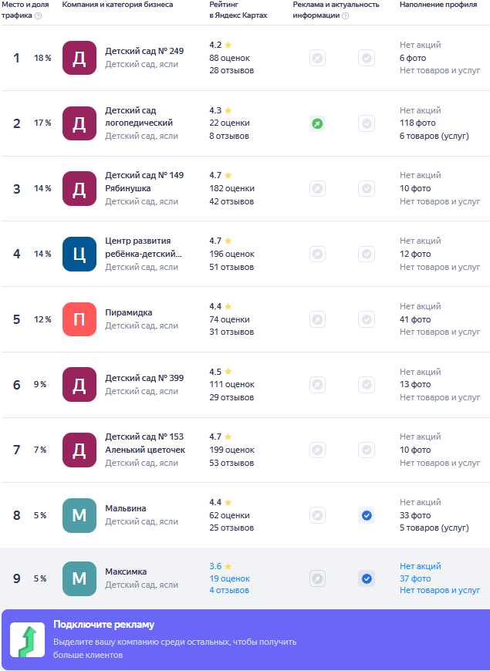The width and height of the screenshot is (490, 671).
Task: Click ad icon in Рябинушка row
Action: 317,189
